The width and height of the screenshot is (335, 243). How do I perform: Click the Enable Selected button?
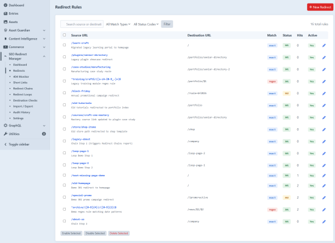(x=71, y=233)
